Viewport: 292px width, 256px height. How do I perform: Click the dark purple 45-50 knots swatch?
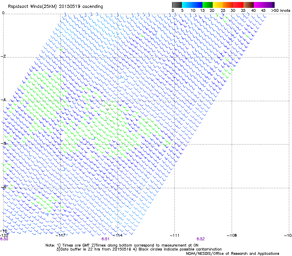pos(269,5)
